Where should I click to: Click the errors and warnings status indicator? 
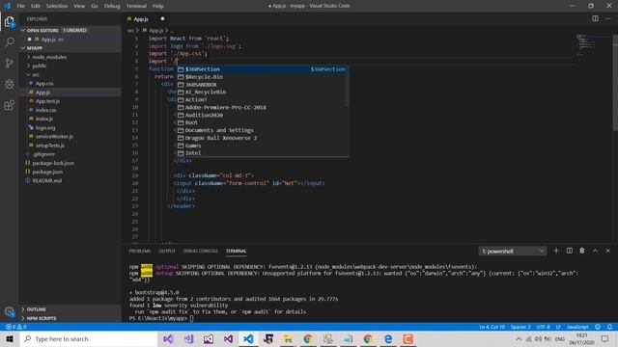tap(15, 327)
